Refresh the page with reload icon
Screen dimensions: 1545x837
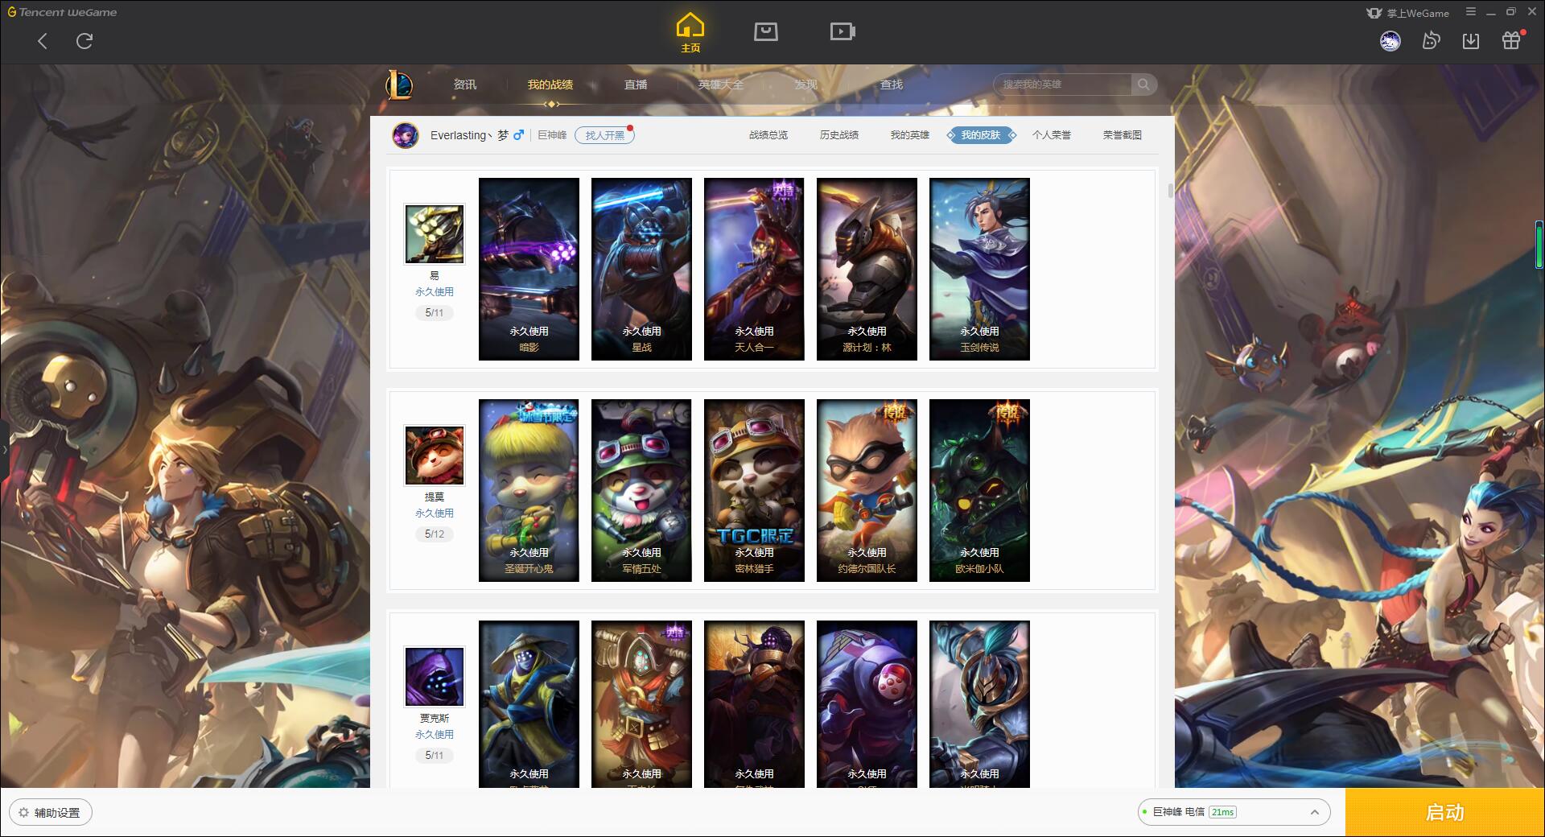(84, 41)
